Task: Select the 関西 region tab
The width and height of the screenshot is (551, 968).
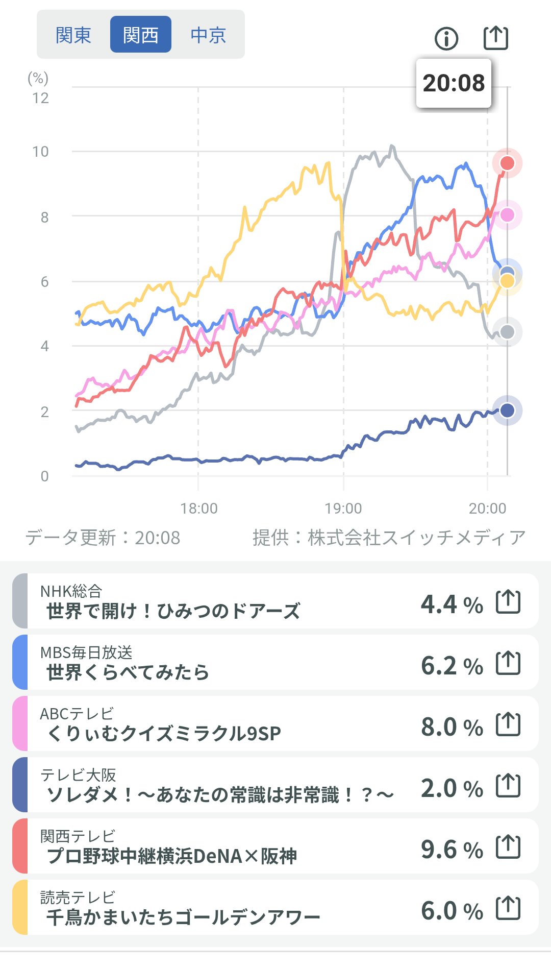Action: 141,35
